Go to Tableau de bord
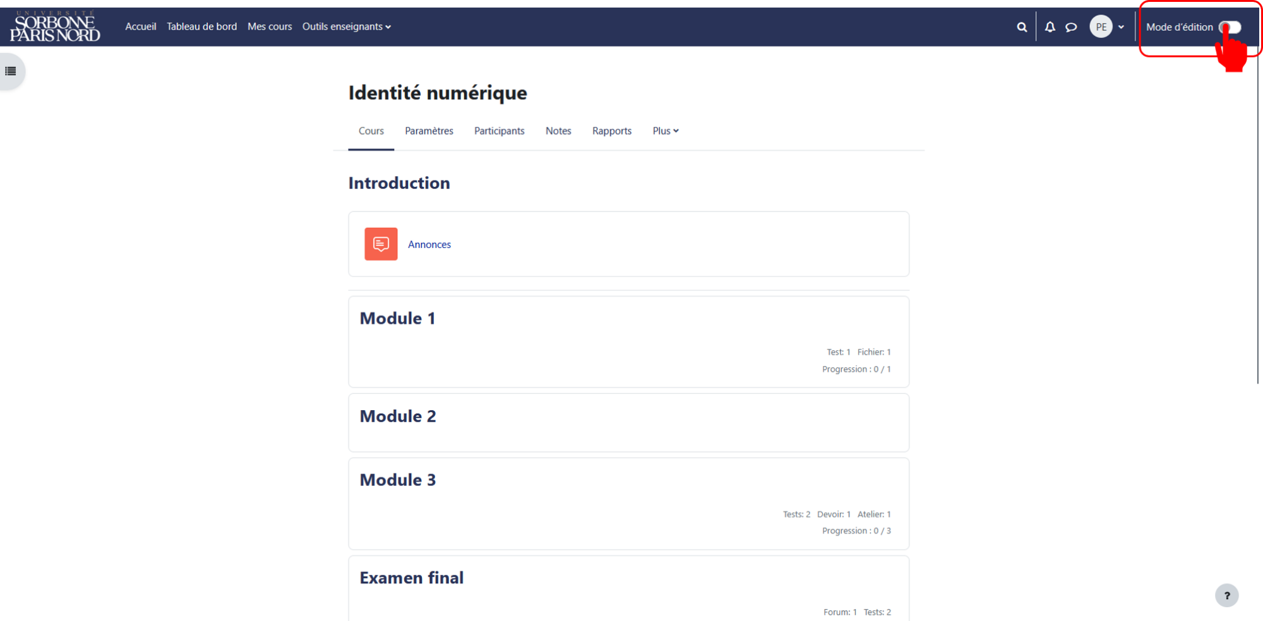This screenshot has width=1263, height=621. 201,27
